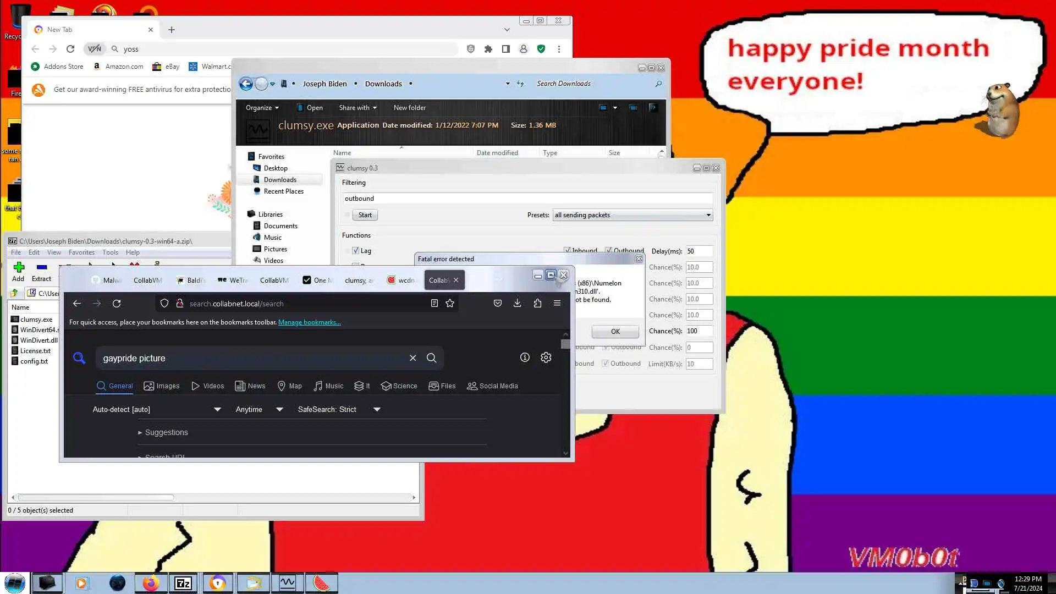This screenshot has width=1056, height=594.
Task: Click the Manage bookmarks link
Action: pos(309,322)
